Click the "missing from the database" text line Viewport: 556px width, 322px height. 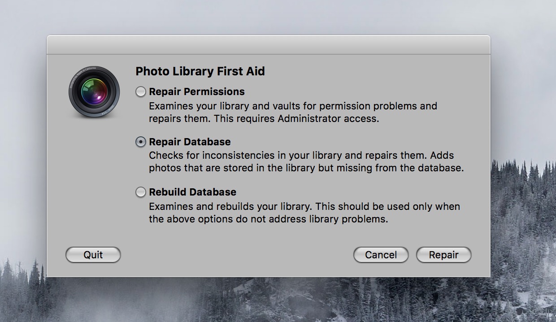point(306,169)
